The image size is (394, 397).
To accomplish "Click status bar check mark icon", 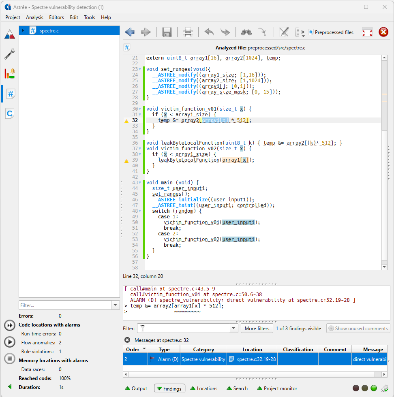I will pyautogui.click(x=385, y=388).
